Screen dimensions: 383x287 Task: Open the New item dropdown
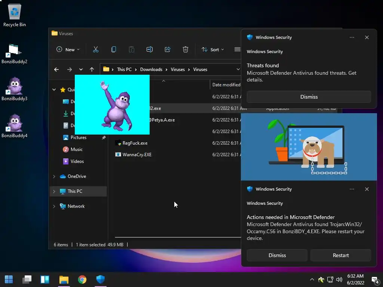tap(68, 50)
